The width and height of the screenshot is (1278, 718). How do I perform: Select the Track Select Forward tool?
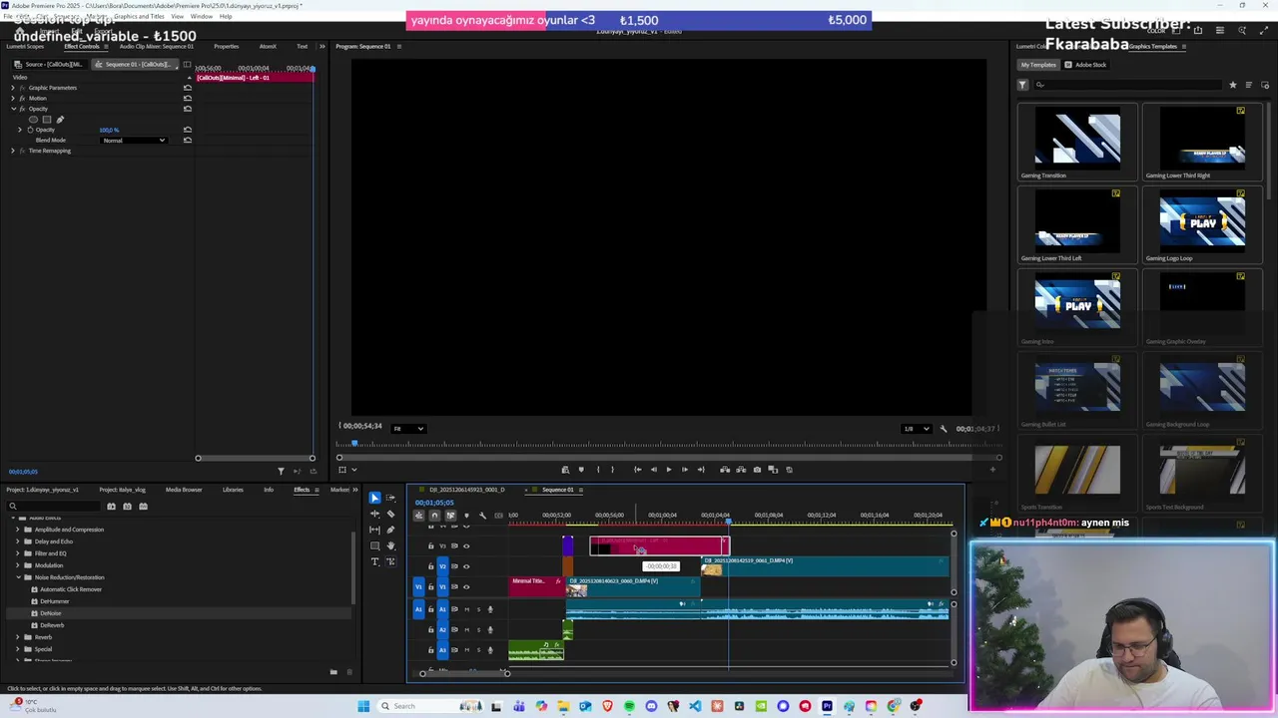[390, 498]
